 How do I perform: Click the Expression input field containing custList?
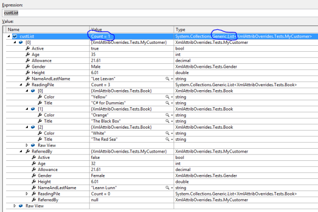coord(160,13)
